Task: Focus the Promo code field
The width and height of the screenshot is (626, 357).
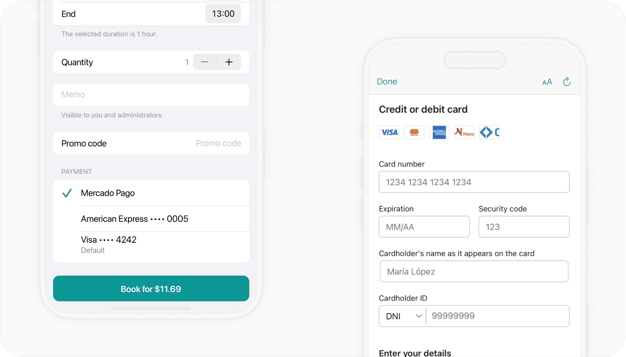Action: [218, 143]
